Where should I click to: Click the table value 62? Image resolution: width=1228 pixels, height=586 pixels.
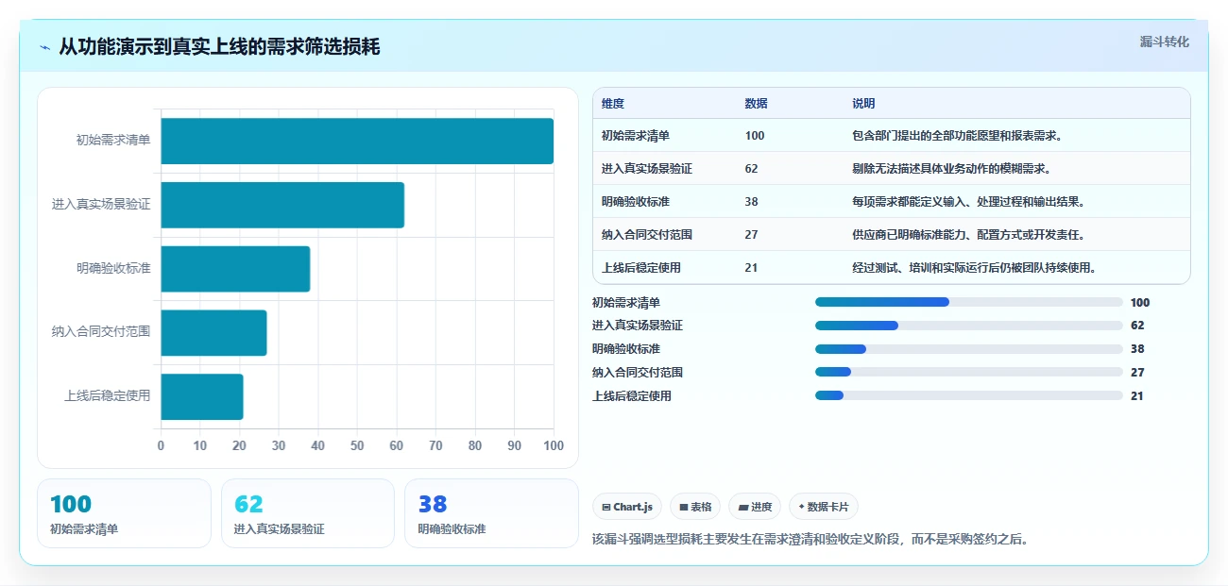751,169
